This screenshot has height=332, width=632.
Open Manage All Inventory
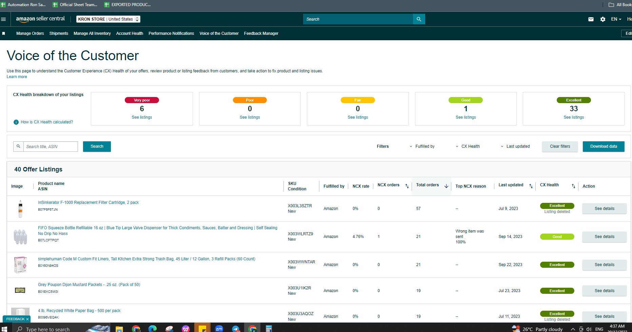[x=92, y=33]
